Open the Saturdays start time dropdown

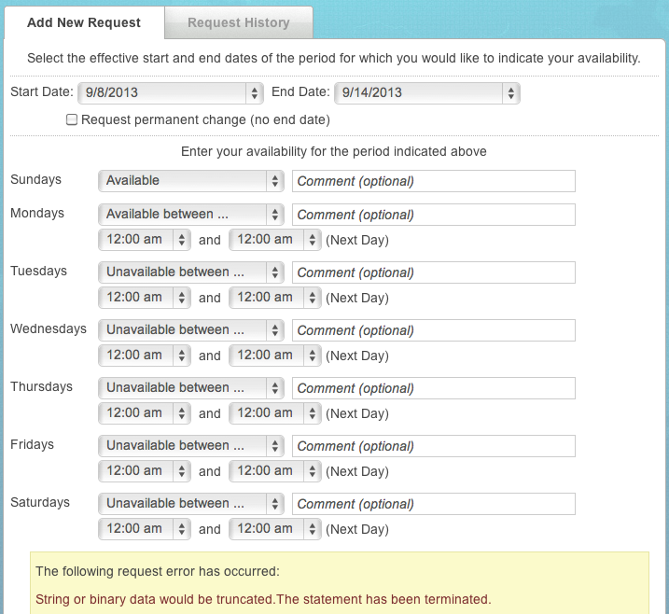tap(145, 529)
